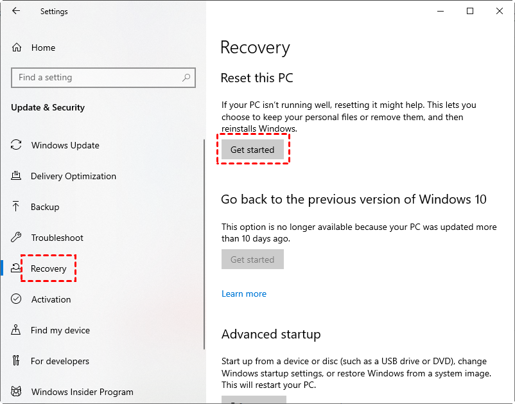The image size is (515, 404).
Task: Go to Windows Update section
Action: (x=65, y=145)
